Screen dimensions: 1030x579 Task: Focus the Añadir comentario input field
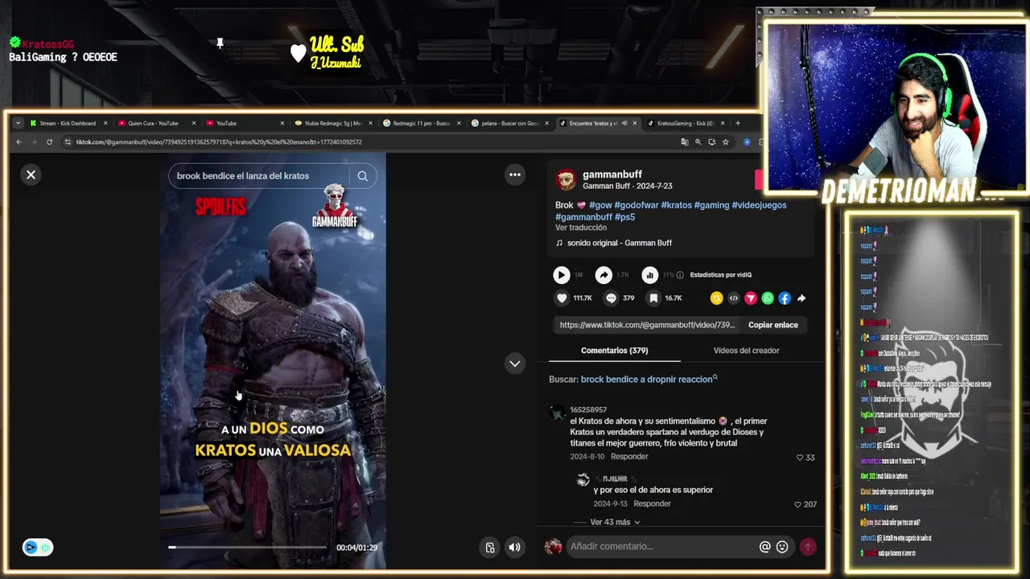(661, 547)
